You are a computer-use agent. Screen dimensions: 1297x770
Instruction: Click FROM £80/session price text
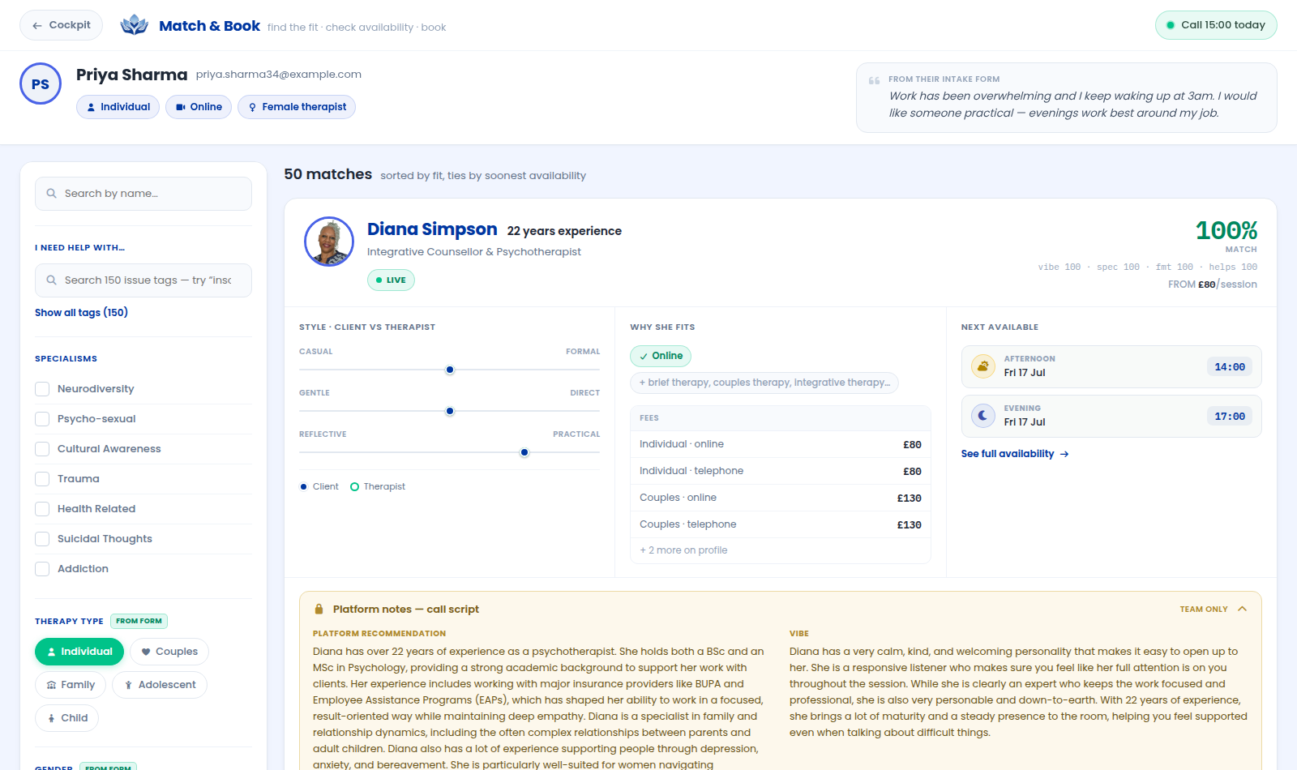(1213, 284)
